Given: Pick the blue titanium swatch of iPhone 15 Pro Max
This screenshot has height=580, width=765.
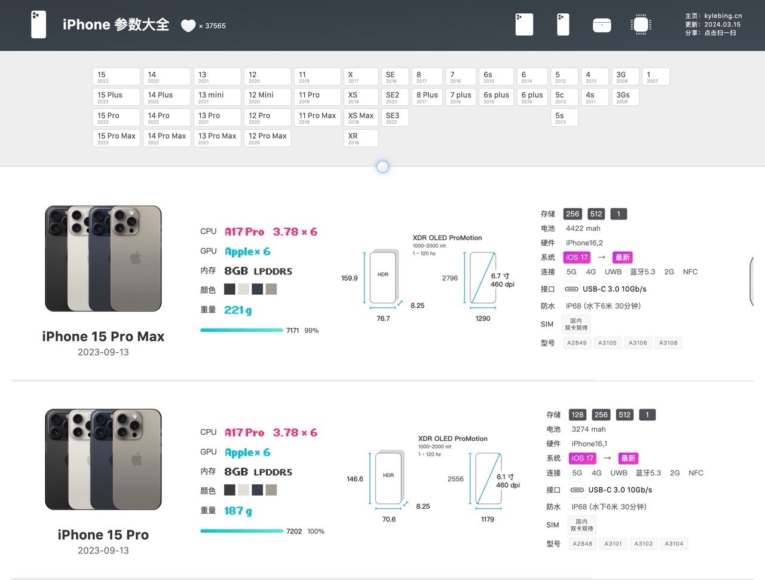Looking at the screenshot, I should pos(258,289).
